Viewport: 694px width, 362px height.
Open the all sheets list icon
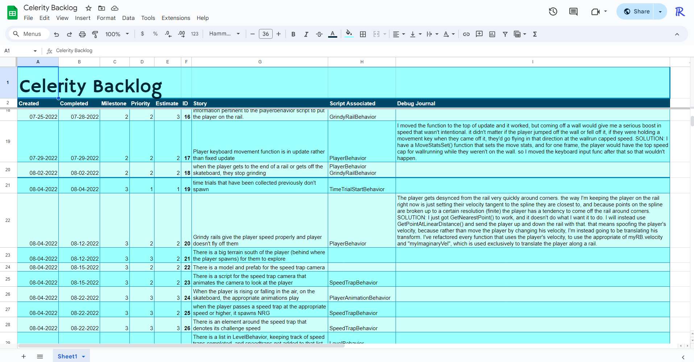coord(40,357)
